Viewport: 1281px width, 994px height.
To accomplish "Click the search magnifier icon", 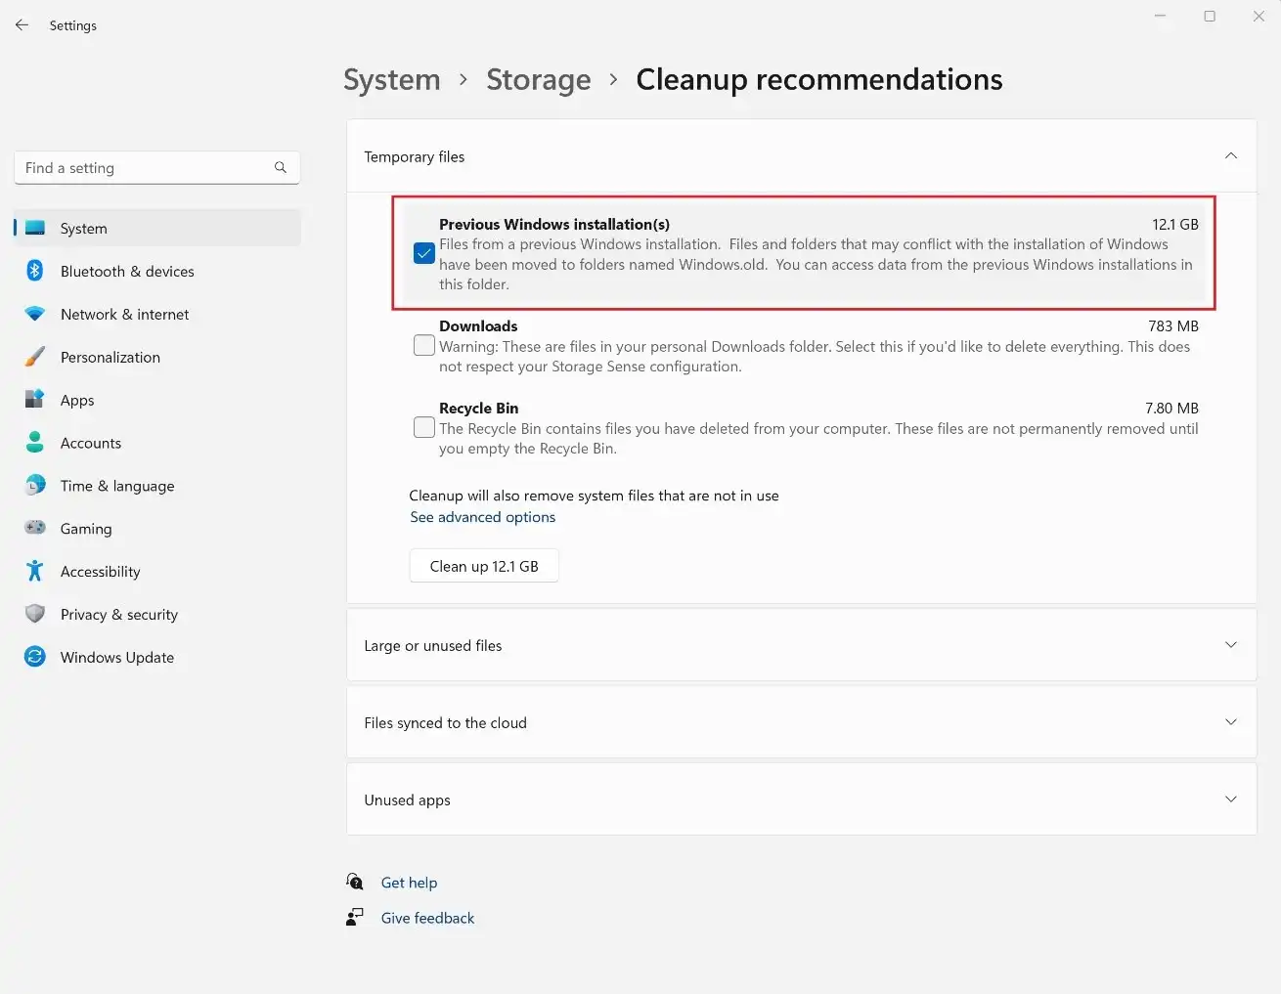I will point(281,167).
